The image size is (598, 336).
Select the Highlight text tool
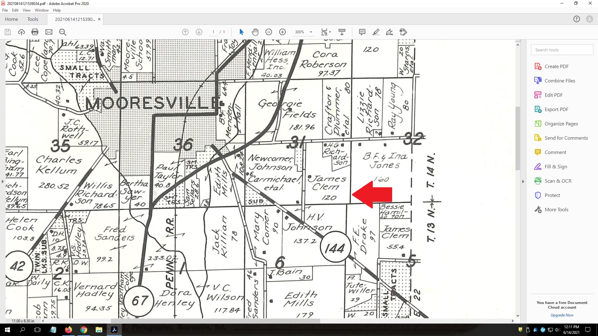pos(376,32)
